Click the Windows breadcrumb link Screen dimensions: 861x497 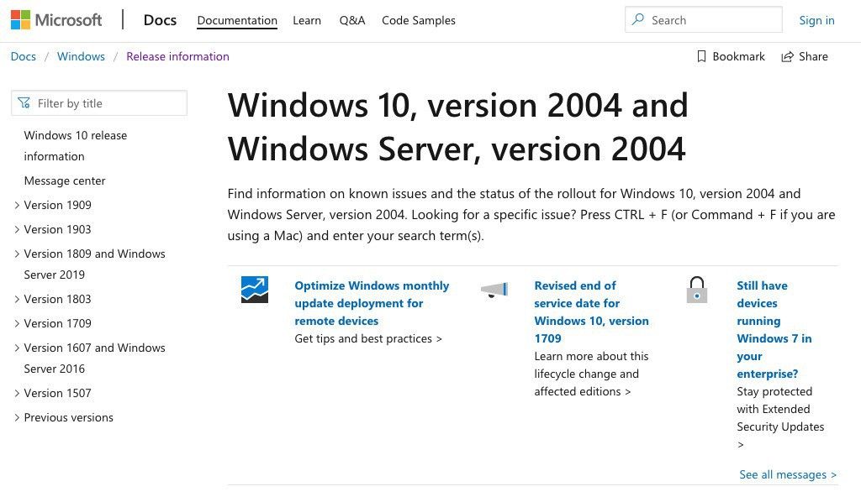(x=81, y=56)
